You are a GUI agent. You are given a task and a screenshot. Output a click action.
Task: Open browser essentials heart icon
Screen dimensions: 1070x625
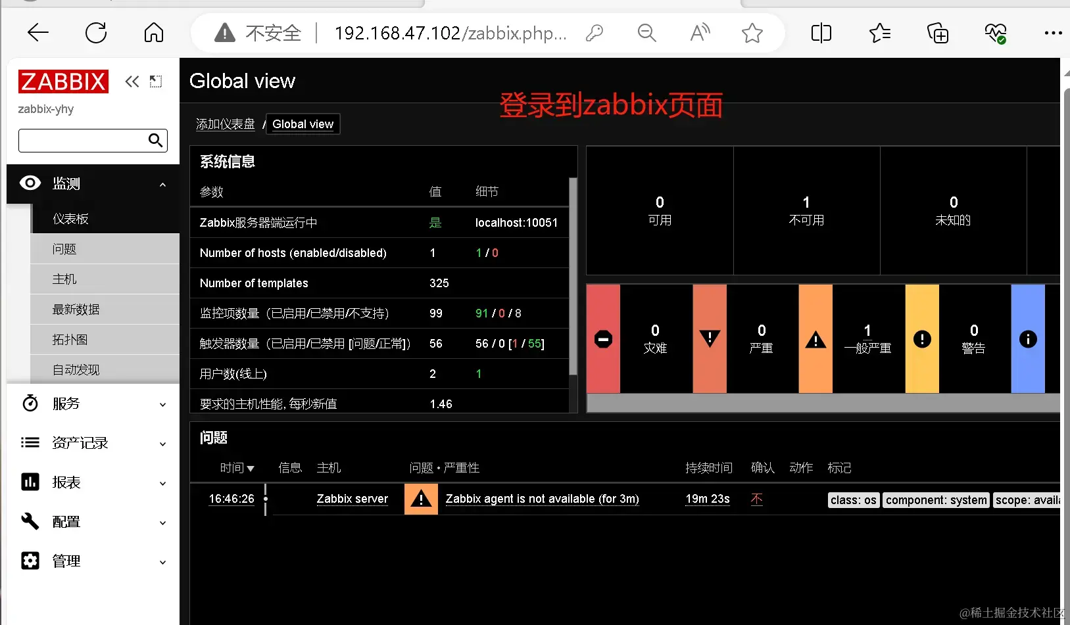[x=996, y=33]
